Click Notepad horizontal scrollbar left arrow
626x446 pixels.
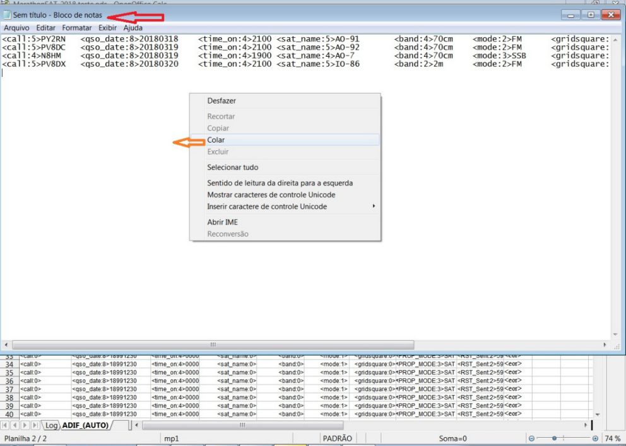pyautogui.click(x=7, y=345)
